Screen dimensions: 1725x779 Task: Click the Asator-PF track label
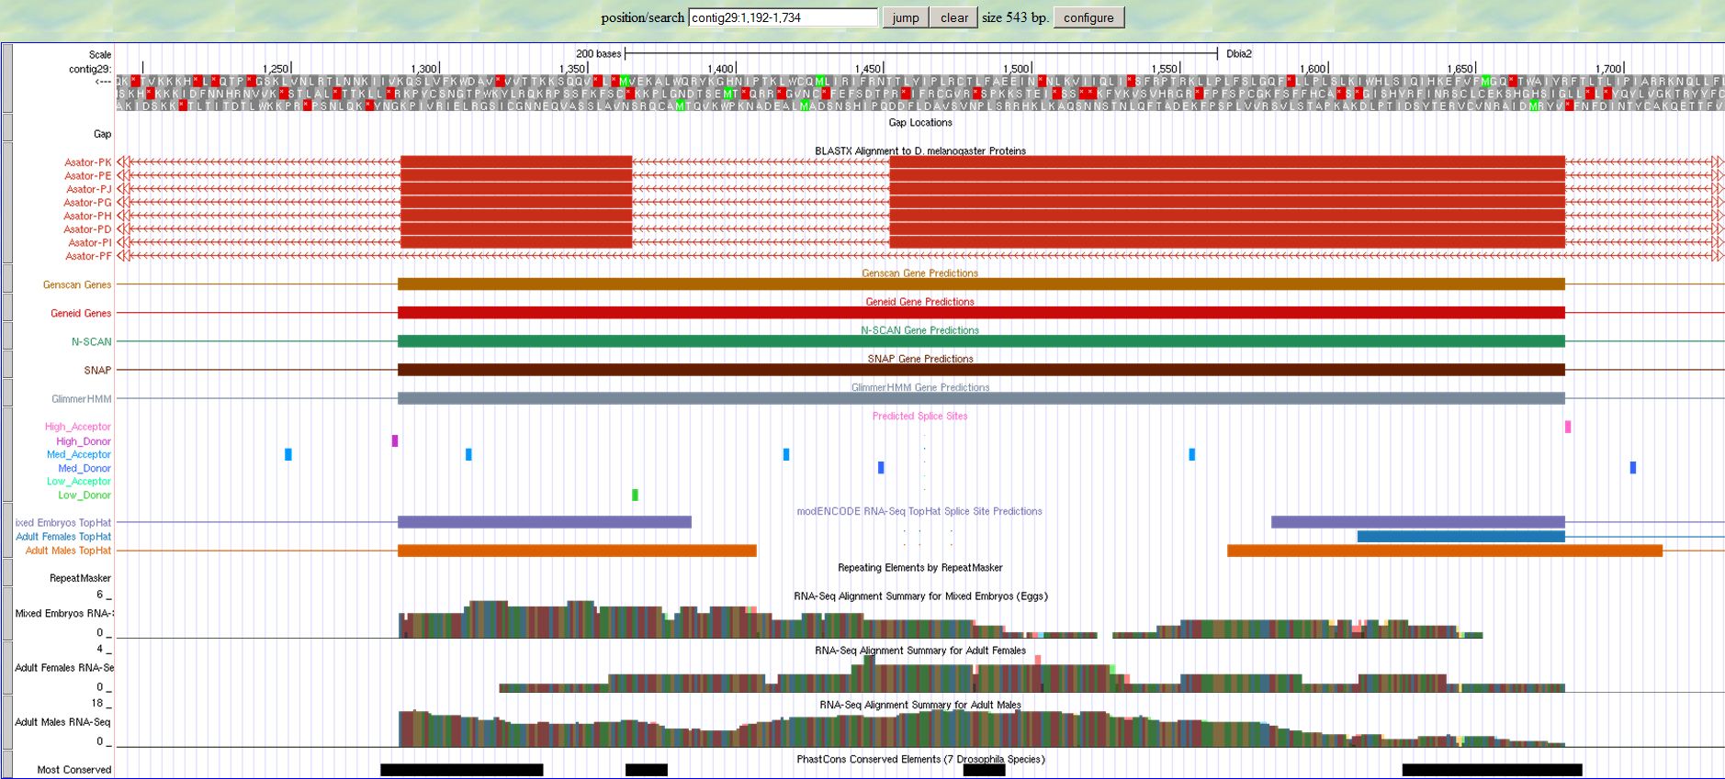click(x=88, y=256)
